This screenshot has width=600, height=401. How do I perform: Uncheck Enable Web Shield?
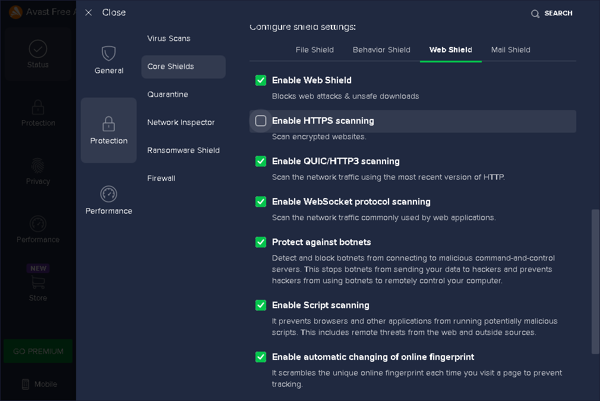pyautogui.click(x=261, y=80)
